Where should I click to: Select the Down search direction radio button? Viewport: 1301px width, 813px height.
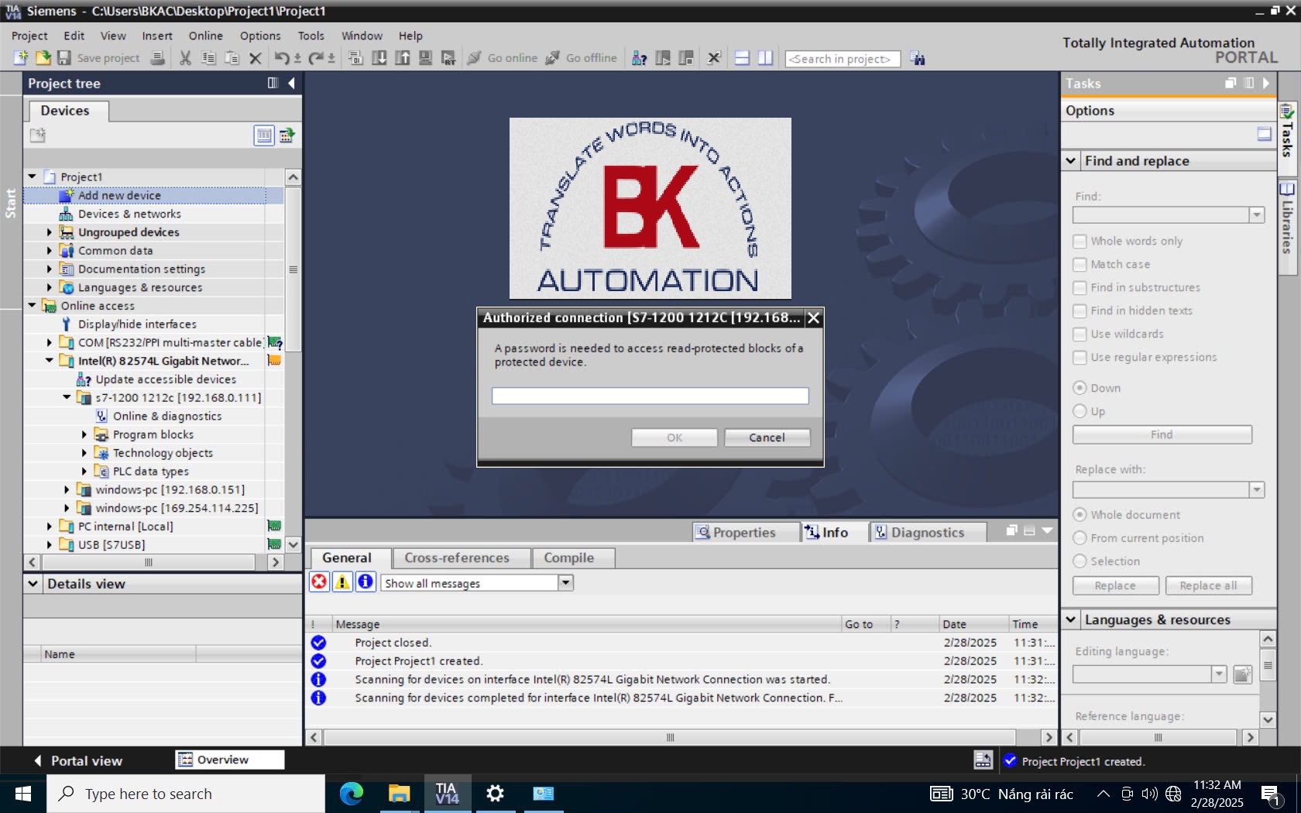tap(1080, 388)
